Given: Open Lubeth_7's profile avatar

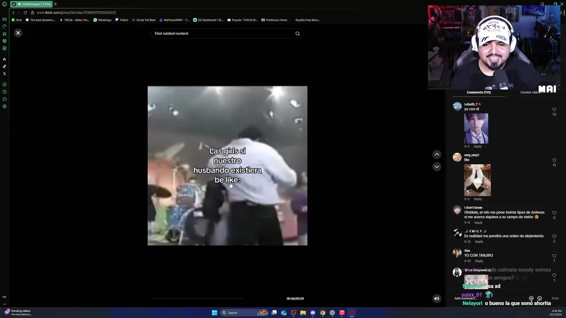Looking at the screenshot, I should (x=457, y=106).
